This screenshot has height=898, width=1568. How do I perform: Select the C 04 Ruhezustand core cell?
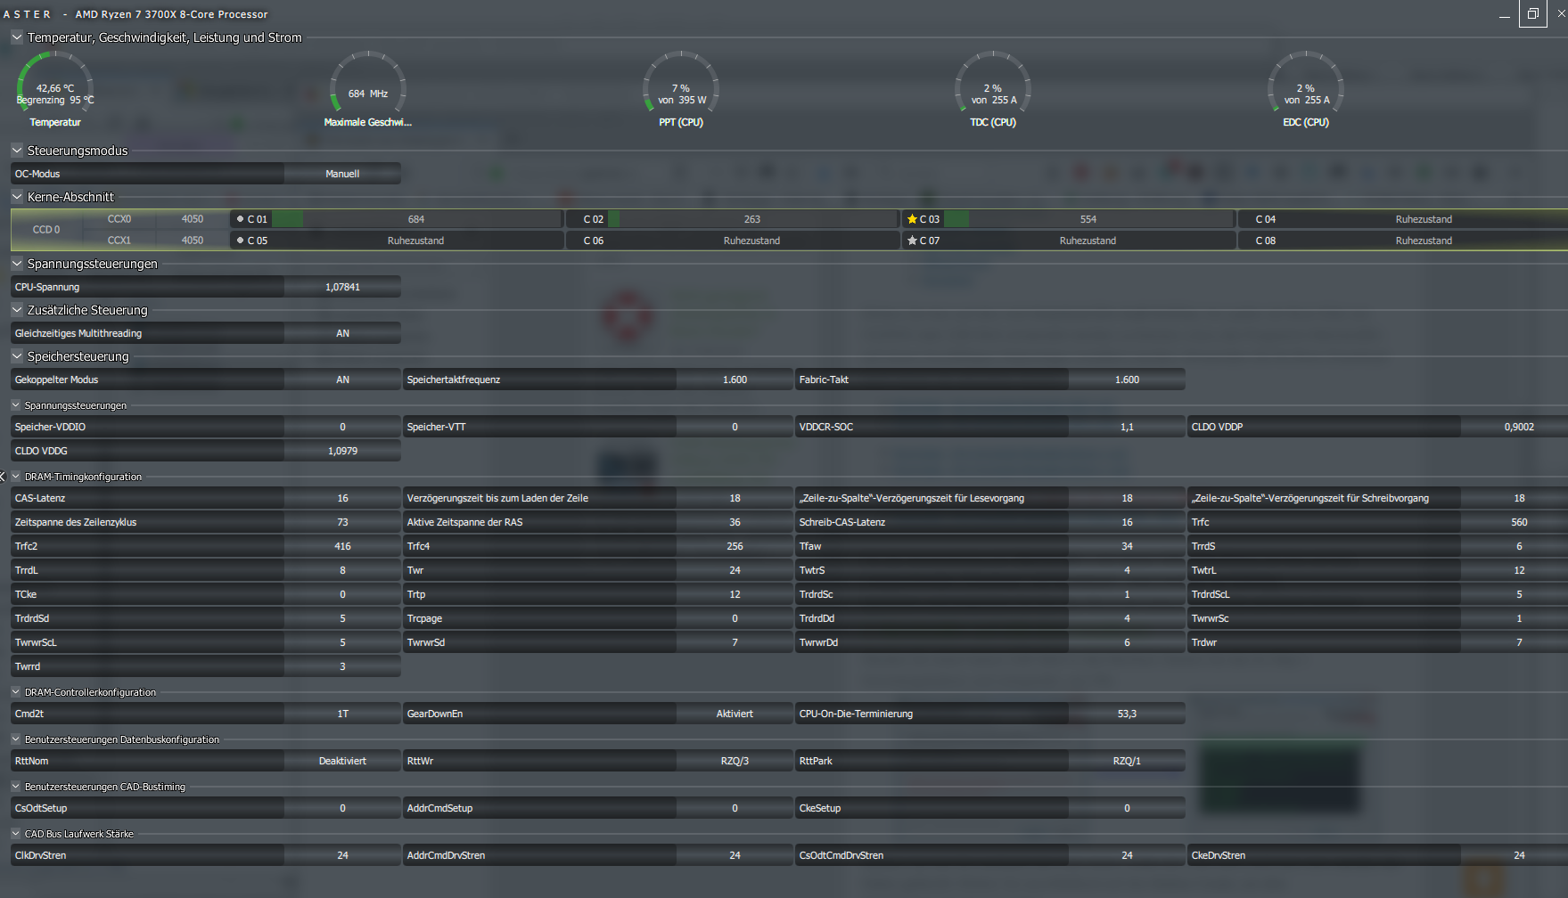click(x=1403, y=219)
